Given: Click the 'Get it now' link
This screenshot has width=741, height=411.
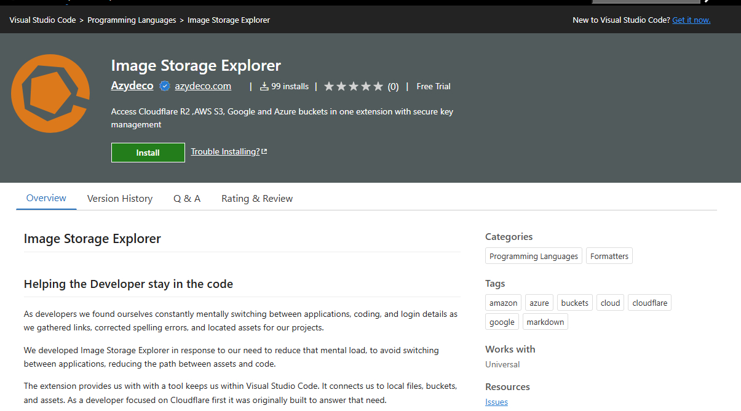Looking at the screenshot, I should pos(691,20).
